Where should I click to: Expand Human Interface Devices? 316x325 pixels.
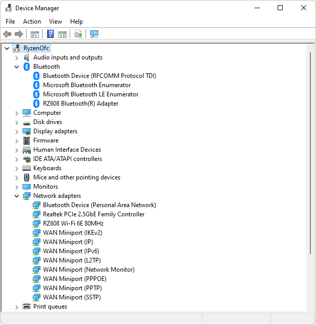coord(17,150)
